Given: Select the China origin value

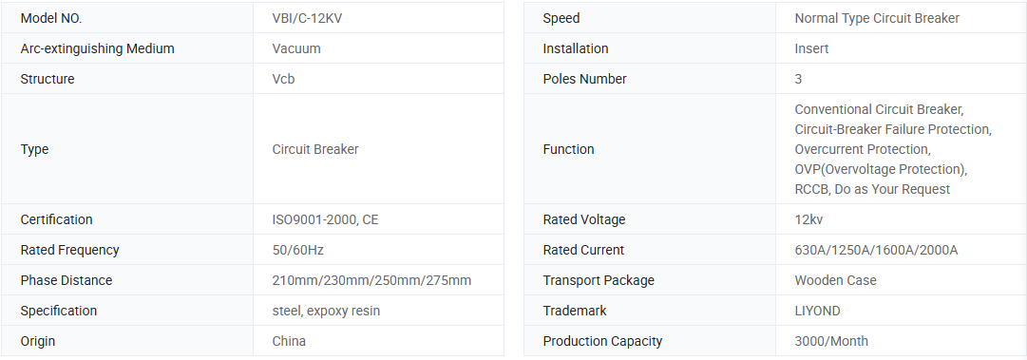Looking at the screenshot, I should (x=289, y=341).
